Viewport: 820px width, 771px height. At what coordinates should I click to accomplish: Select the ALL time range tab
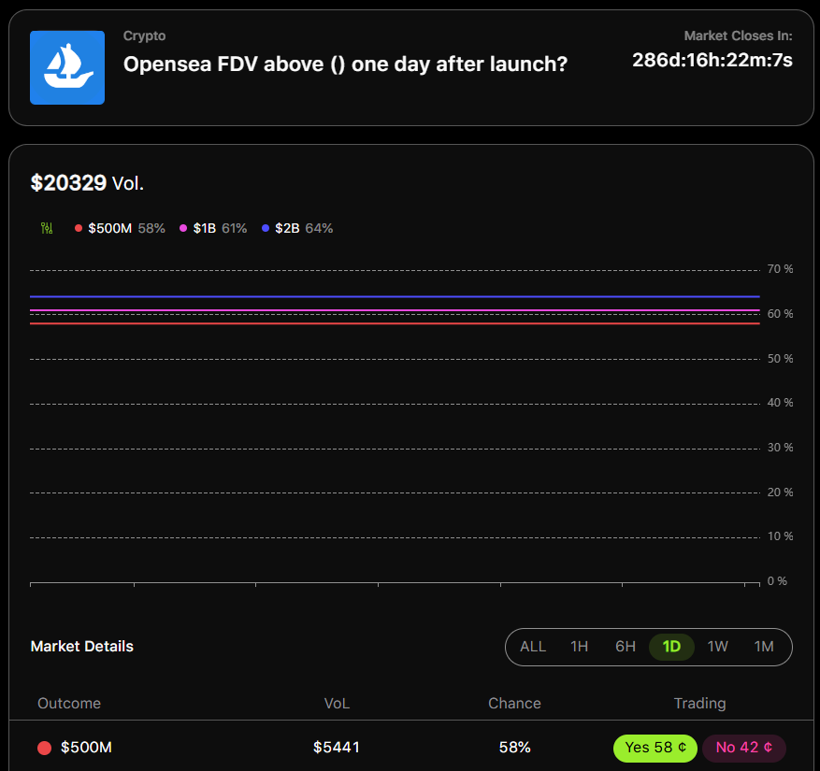point(532,647)
